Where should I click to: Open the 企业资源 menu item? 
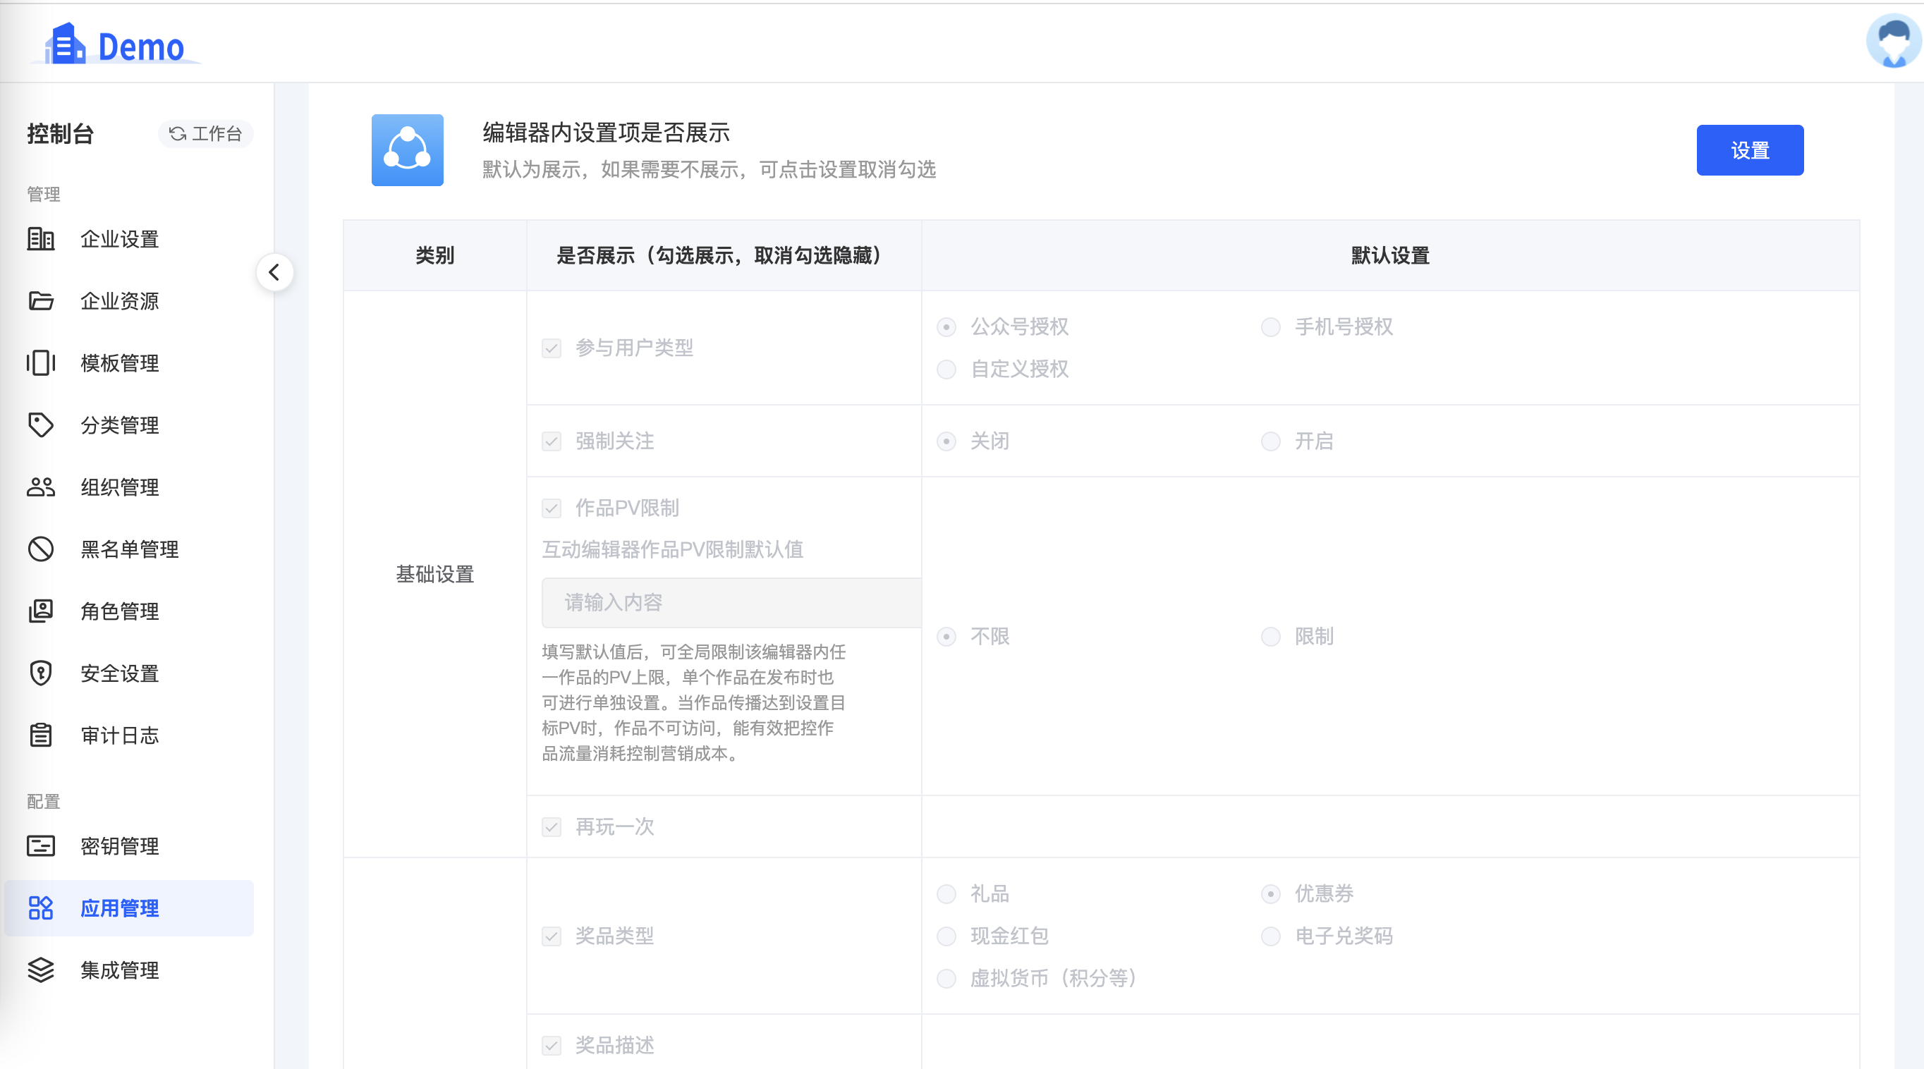pos(128,301)
